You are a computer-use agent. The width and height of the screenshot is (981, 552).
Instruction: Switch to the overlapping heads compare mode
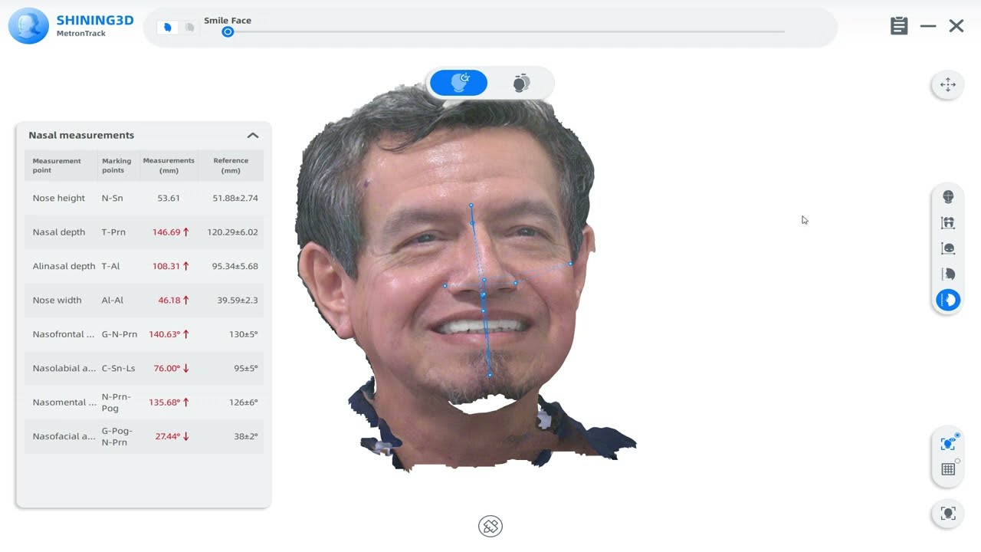(x=521, y=83)
